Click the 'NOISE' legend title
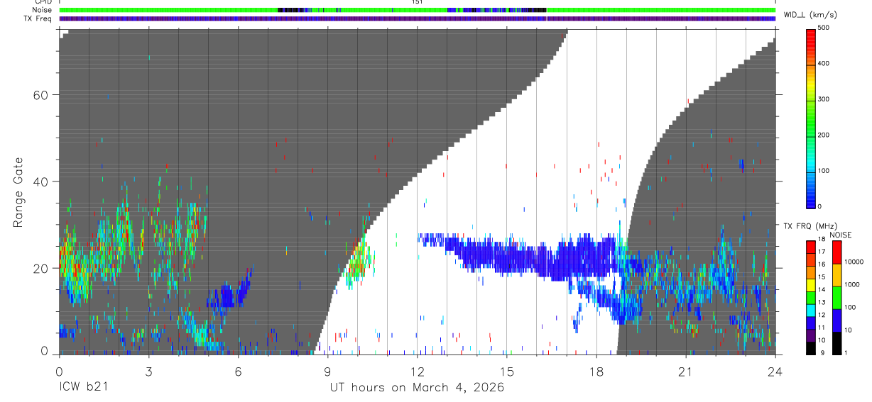Screen dimensions: 872x402 tap(841, 235)
